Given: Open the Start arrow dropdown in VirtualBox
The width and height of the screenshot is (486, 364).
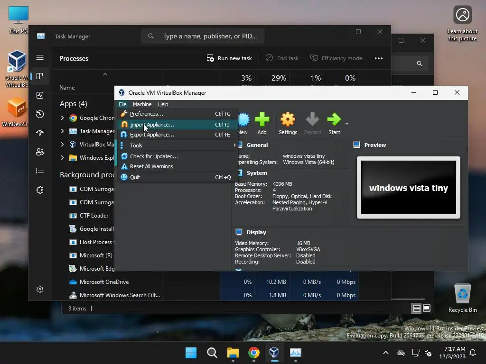Looking at the screenshot, I should pos(347,124).
